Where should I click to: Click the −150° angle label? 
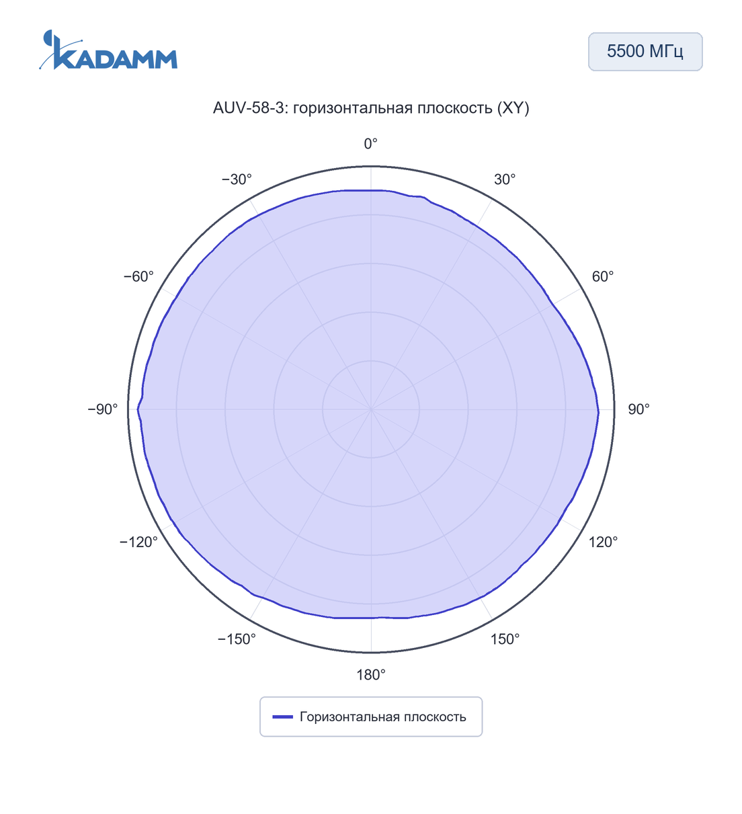pyautogui.click(x=237, y=639)
